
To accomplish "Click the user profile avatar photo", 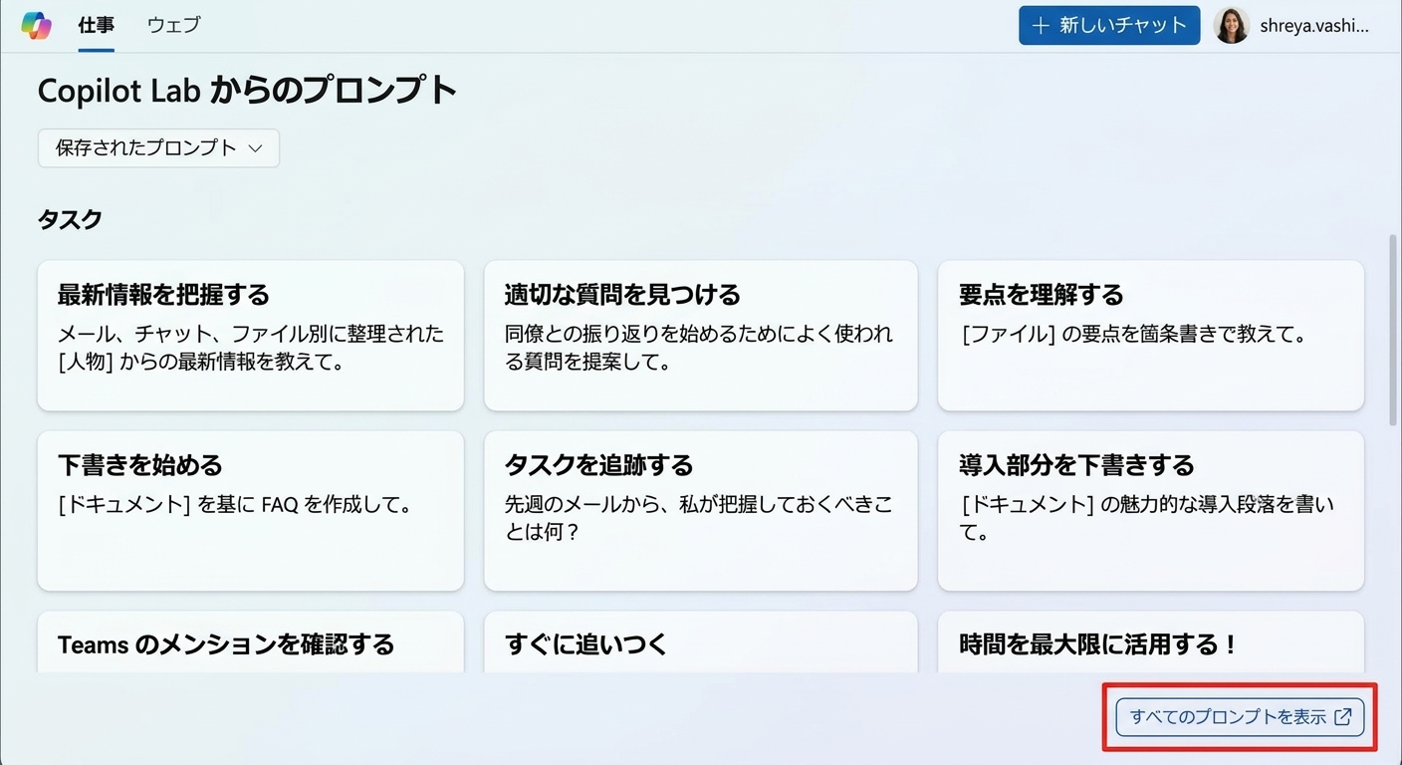I will 1232,26.
